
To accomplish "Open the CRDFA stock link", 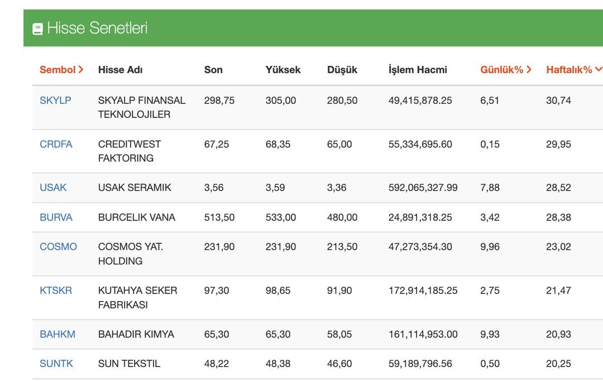I will 56,144.
